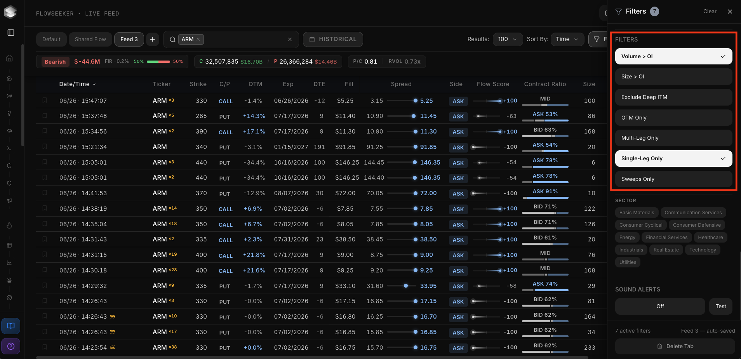The image size is (741, 359).
Task: Open the live broadcast signal sidebar icon
Action: click(x=9, y=95)
